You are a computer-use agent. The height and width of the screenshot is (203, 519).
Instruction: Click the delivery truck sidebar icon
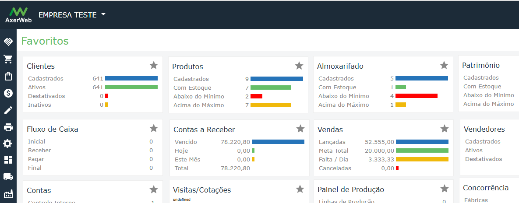click(x=8, y=177)
